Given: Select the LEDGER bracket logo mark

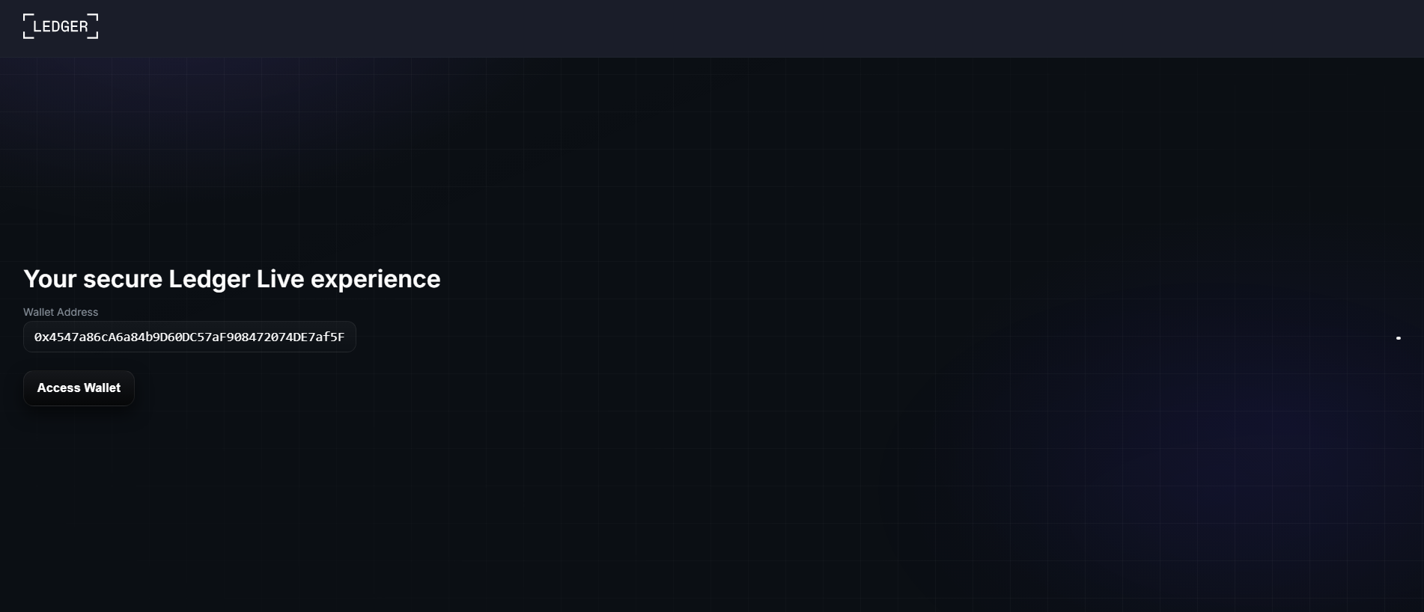Looking at the screenshot, I should pos(61,26).
